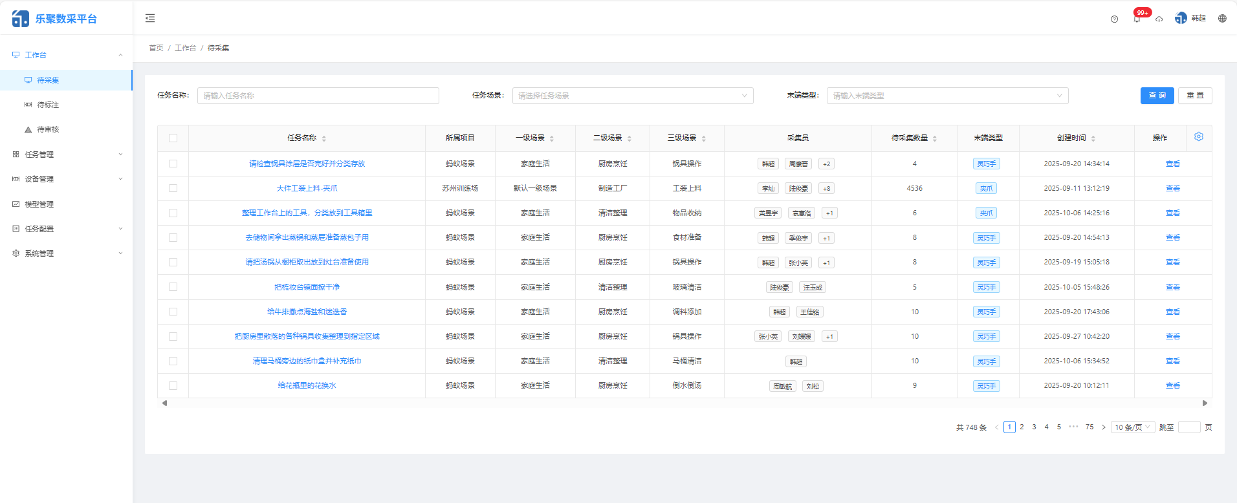The width and height of the screenshot is (1237, 503).
Task: Check the row 请检查锅具涂层是否完好并分类存放
Action: (x=173, y=164)
